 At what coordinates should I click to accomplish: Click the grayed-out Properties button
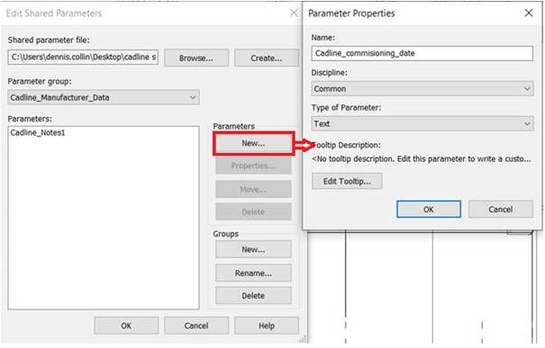(x=253, y=165)
